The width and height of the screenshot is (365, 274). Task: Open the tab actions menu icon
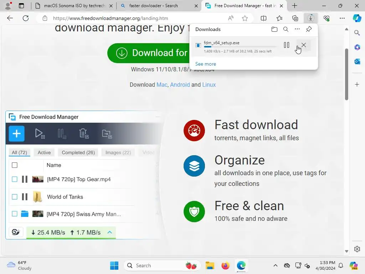point(21,6)
